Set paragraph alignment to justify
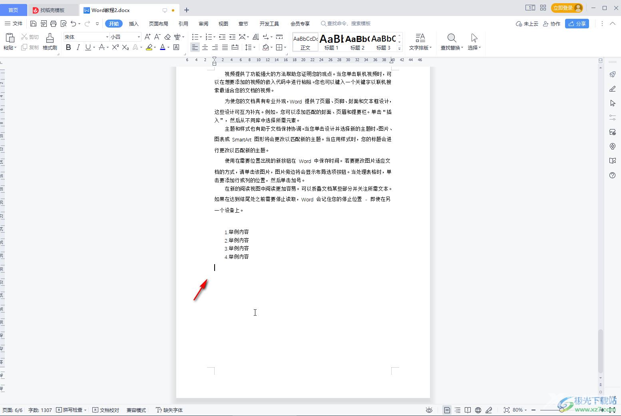 pyautogui.click(x=225, y=47)
